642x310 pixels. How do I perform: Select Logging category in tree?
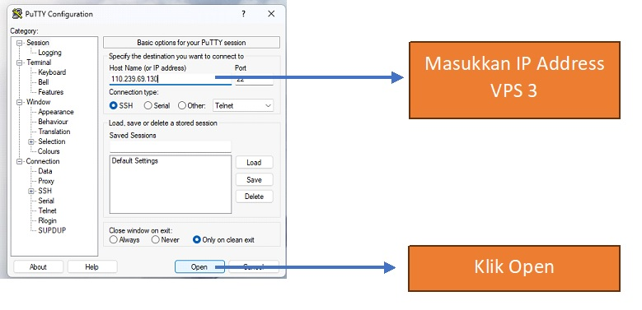pos(49,53)
